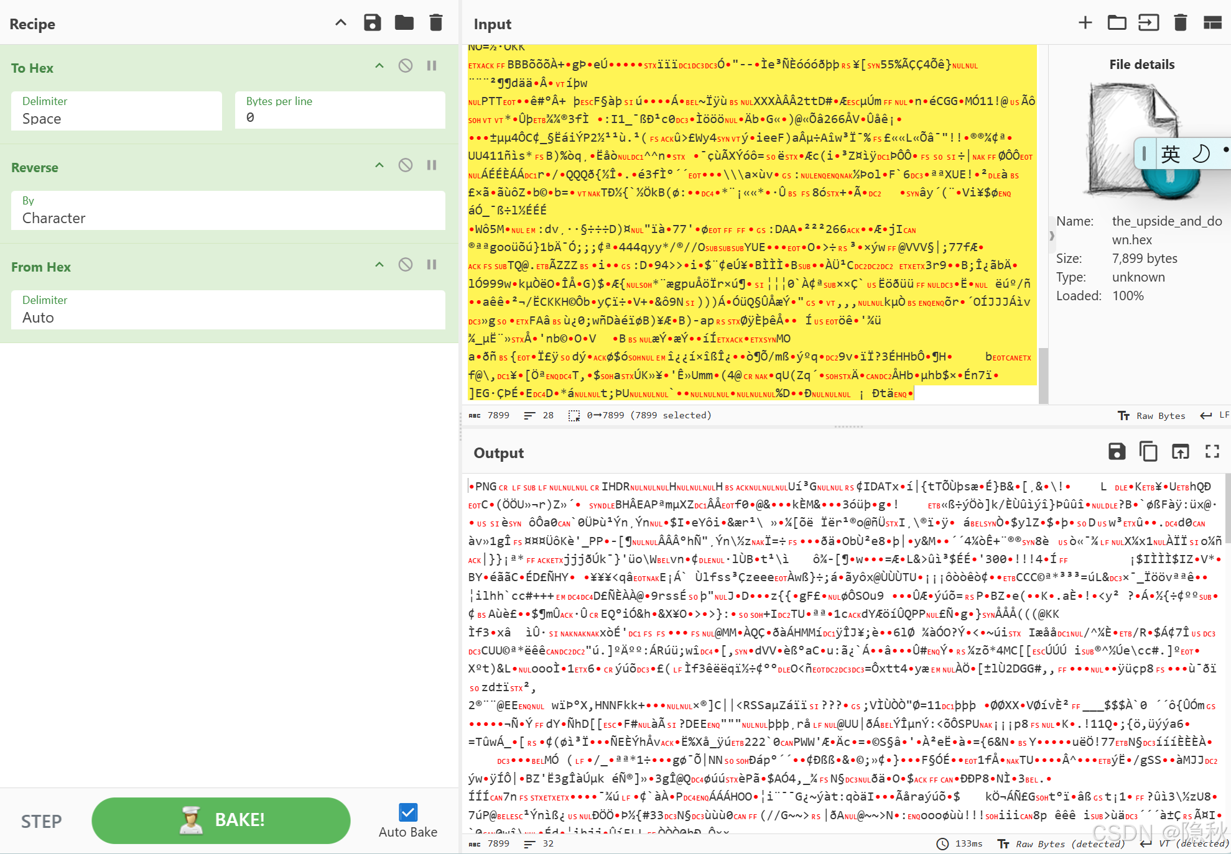The height and width of the screenshot is (854, 1231).
Task: Step through the recipe with STEP
Action: point(41,820)
